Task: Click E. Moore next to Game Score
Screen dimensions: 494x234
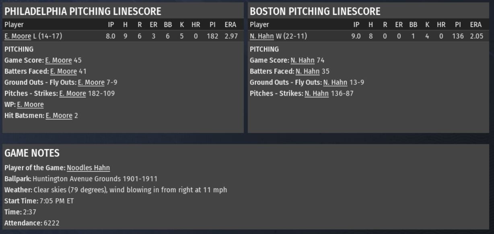Action: click(x=58, y=60)
